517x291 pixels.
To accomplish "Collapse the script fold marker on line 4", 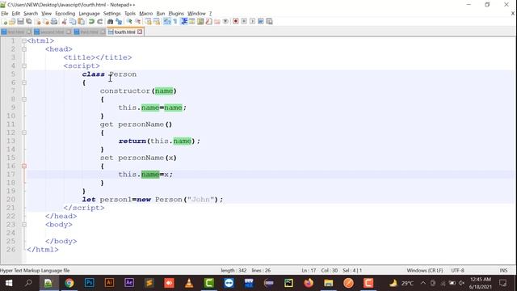I will tap(23, 66).
